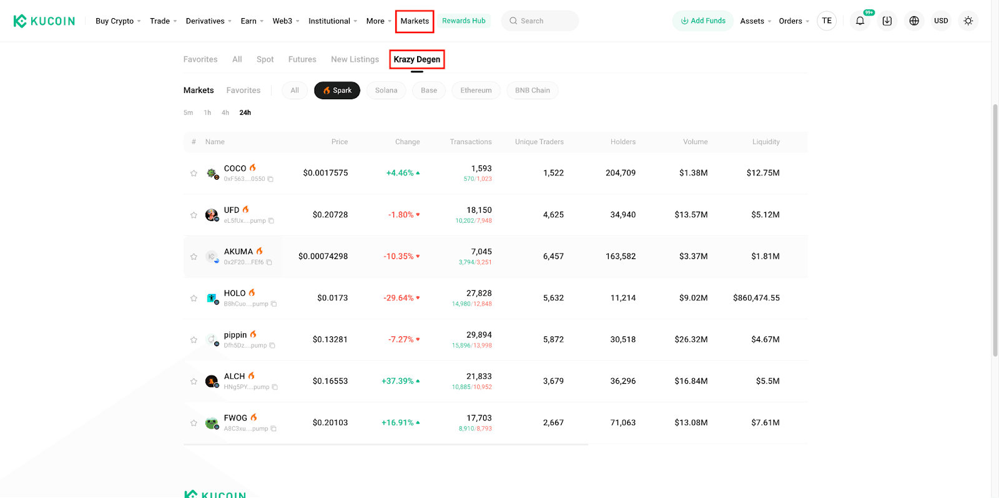The width and height of the screenshot is (999, 498).
Task: Select the Krazy Degen tab
Action: pyautogui.click(x=417, y=59)
